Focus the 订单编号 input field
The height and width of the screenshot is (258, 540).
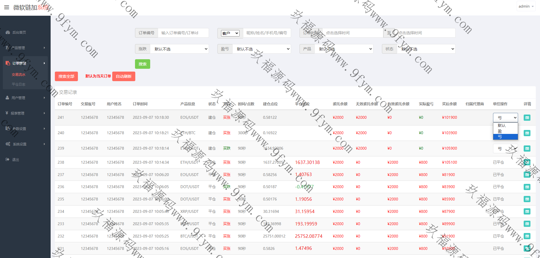pyautogui.click(x=183, y=33)
